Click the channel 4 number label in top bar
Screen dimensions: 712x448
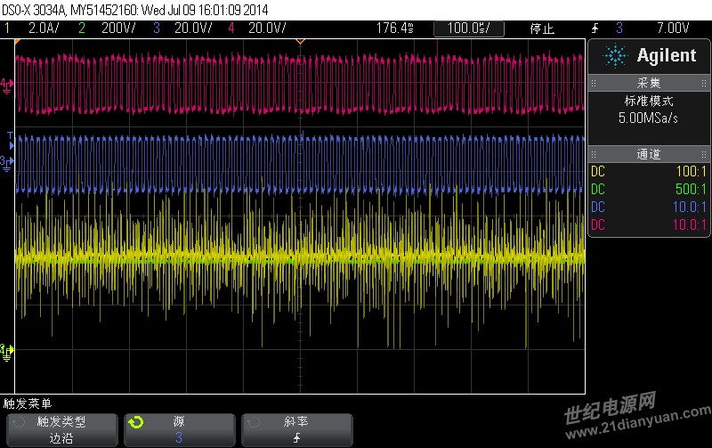coord(231,29)
